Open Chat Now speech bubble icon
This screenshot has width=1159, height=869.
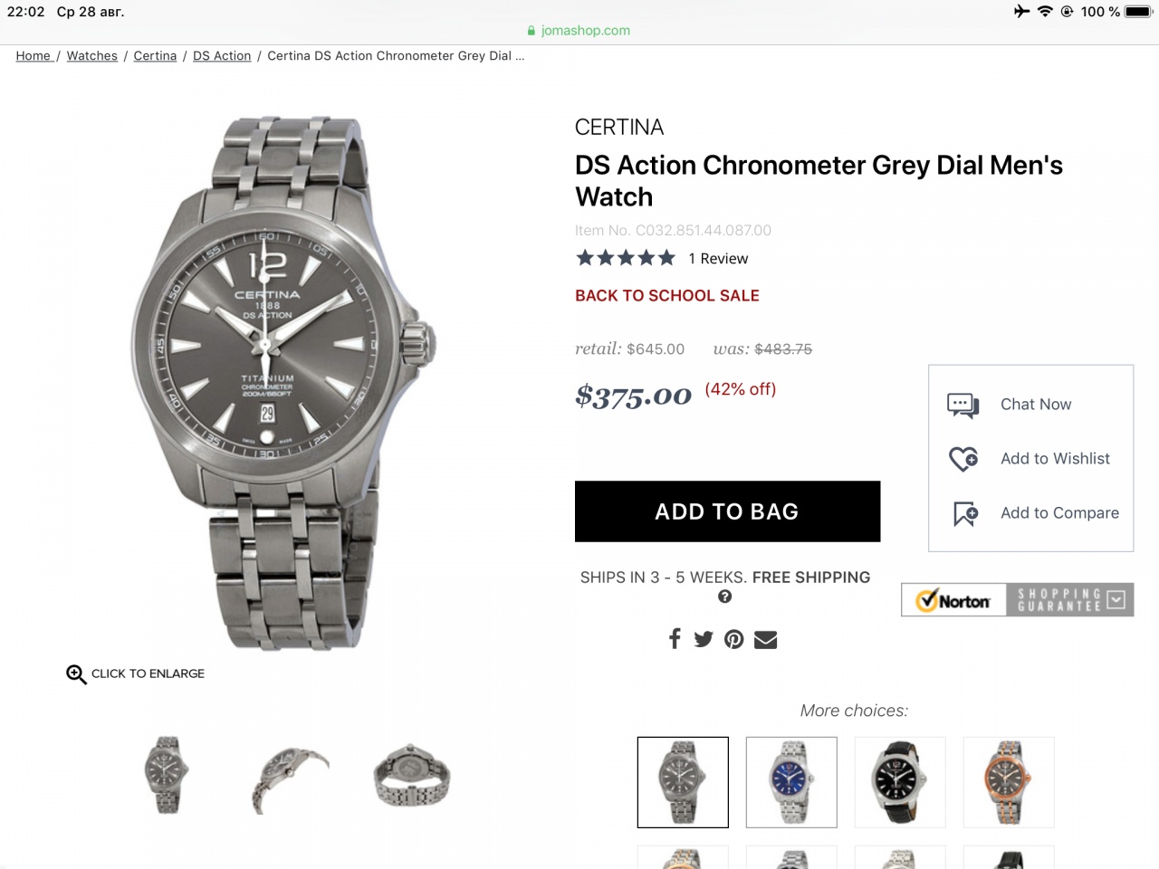963,405
